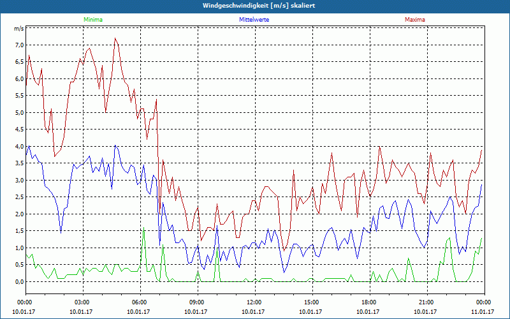This screenshot has width=510, height=319.
Task: Select the red 'Maxima' legend label
Action: click(415, 20)
